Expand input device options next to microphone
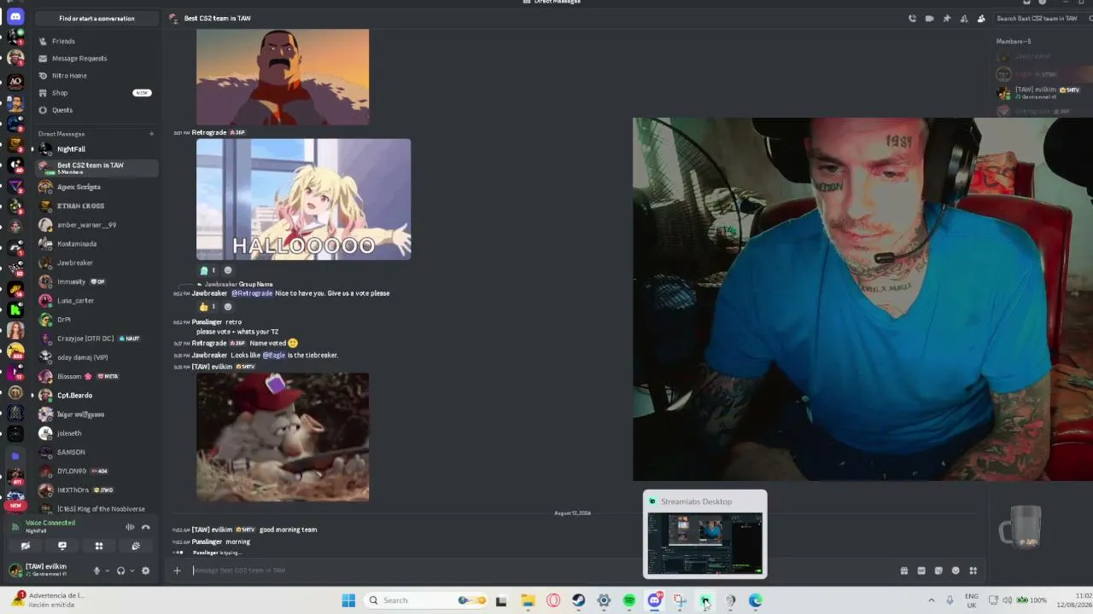This screenshot has height=614, width=1093. (107, 571)
